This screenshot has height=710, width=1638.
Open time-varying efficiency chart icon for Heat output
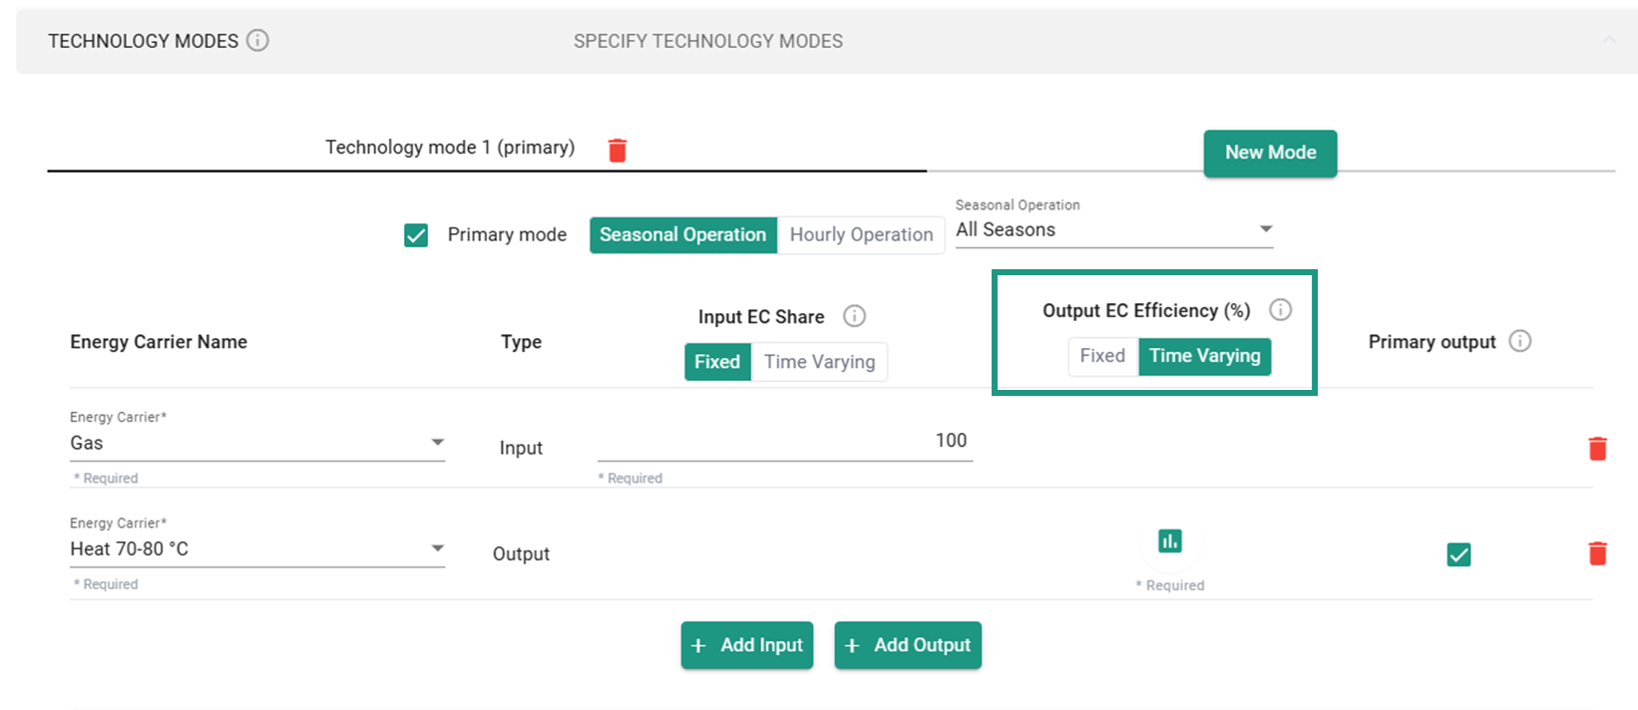click(1170, 541)
